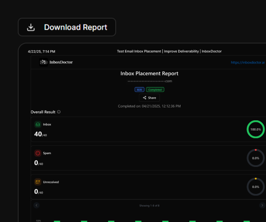The image size is (266, 222).
Task: Click the '40/40' Inbox count
Action: click(40, 134)
